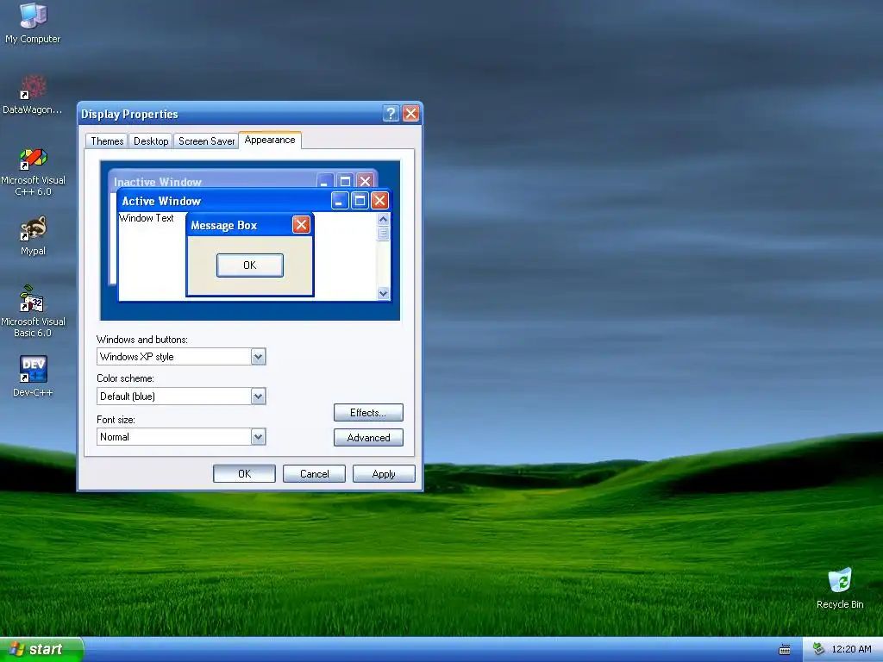Click the taskbar clock showing 12:20 AM
This screenshot has width=883, height=662.
pyautogui.click(x=851, y=649)
